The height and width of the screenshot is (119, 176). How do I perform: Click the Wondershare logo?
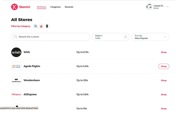(x=16, y=80)
